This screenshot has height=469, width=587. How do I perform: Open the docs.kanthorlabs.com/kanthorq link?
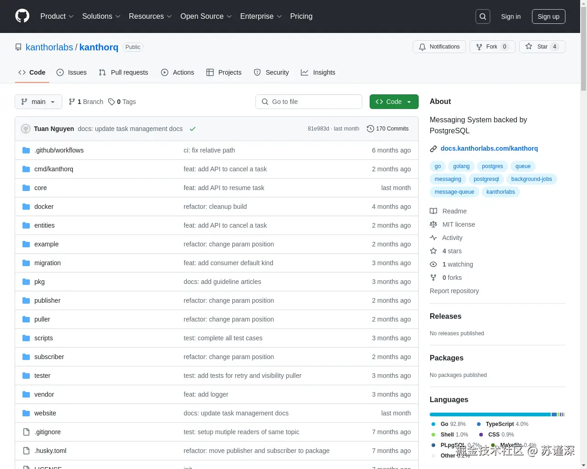pos(489,148)
